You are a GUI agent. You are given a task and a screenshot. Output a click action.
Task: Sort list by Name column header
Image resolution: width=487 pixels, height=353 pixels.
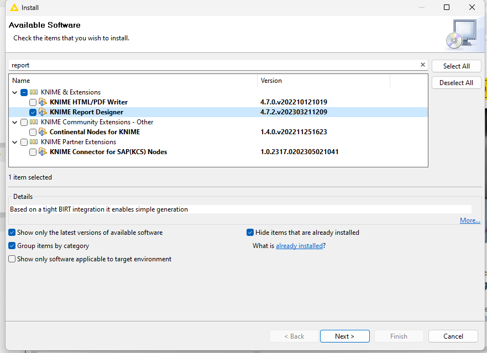pos(133,81)
